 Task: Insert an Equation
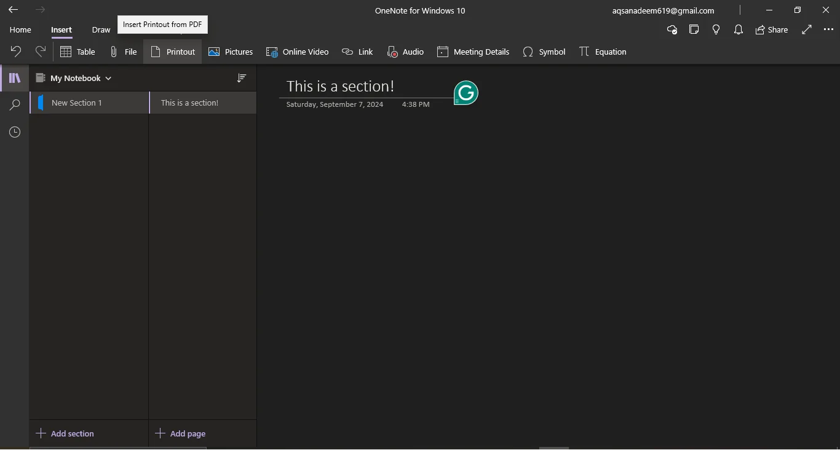(x=603, y=52)
